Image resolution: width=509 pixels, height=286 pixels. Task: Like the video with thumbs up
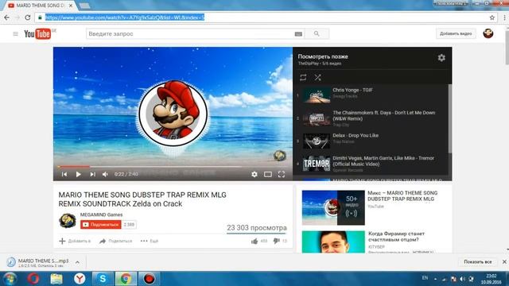[254, 241]
